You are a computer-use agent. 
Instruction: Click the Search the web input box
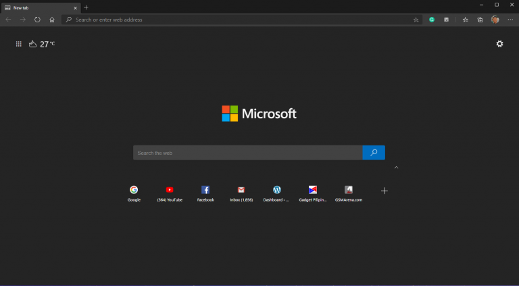tap(247, 153)
